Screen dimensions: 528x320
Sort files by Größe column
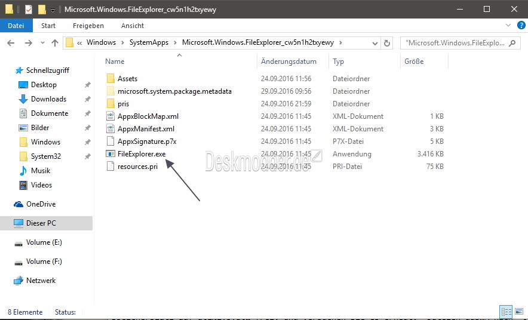414,61
